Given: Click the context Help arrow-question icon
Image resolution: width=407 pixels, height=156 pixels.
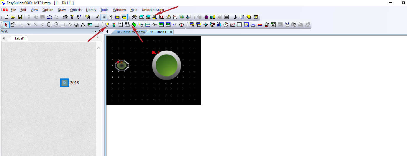Looking at the screenshot, I should pos(79,17).
